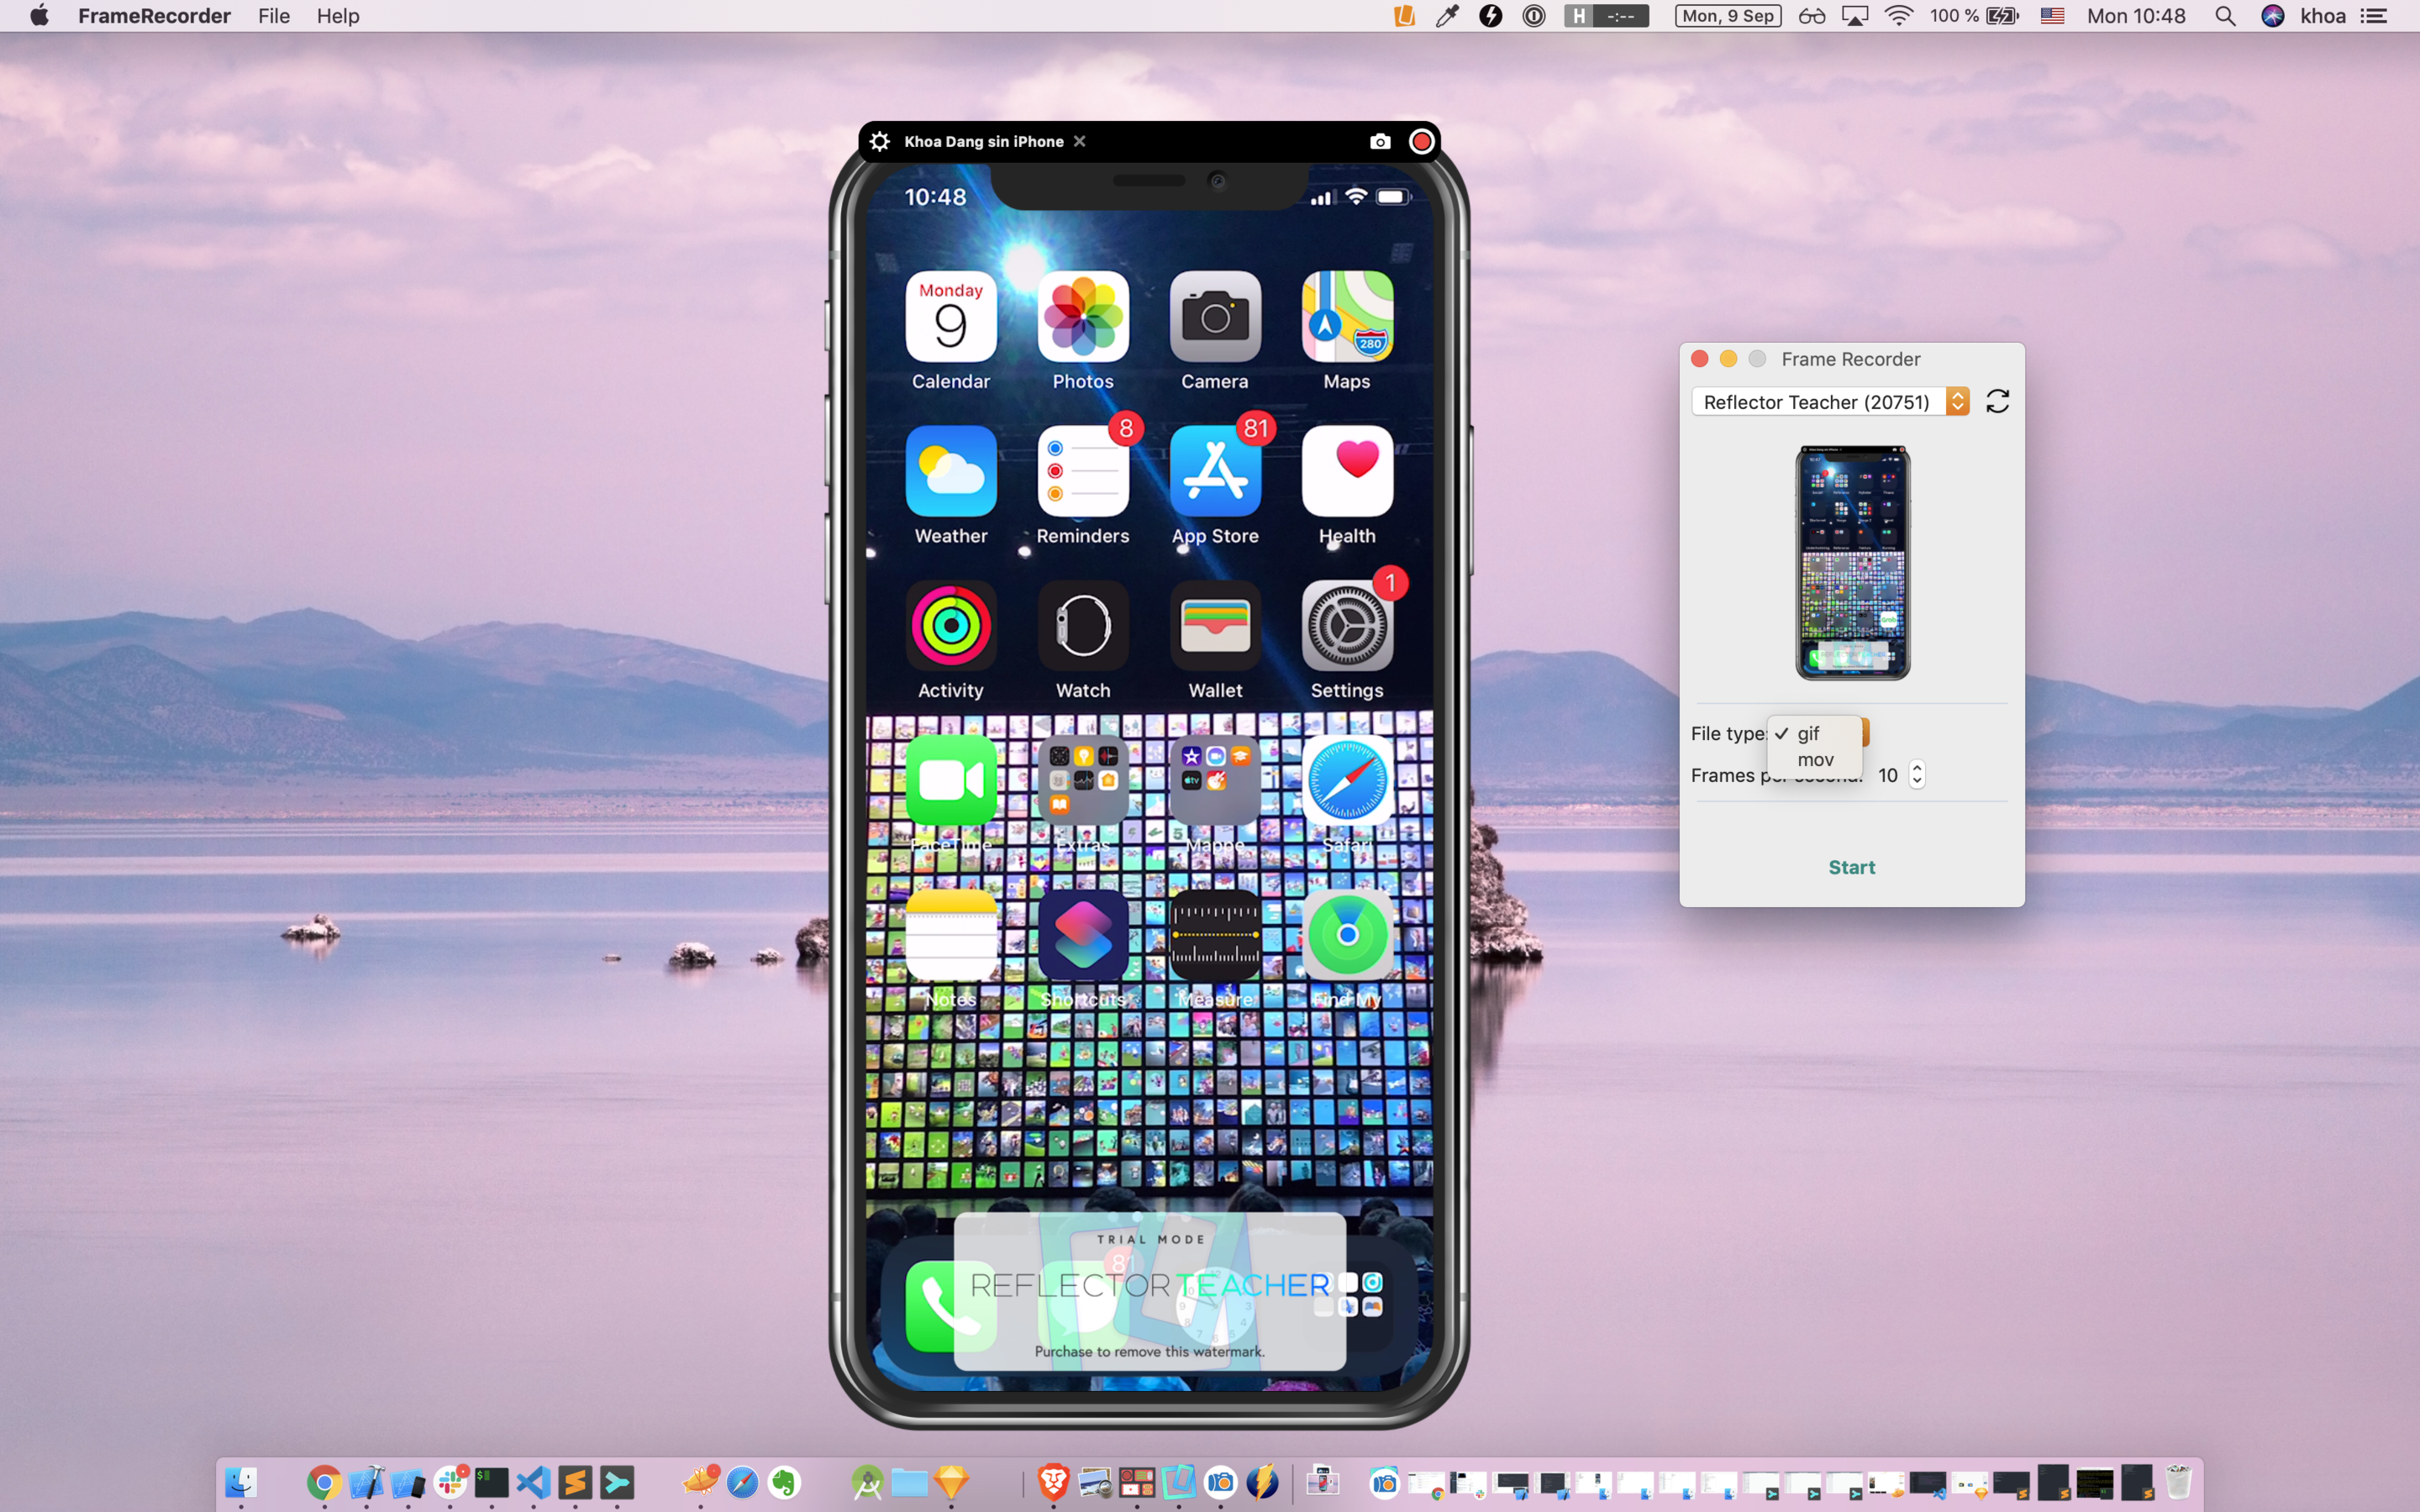Click the refresh windows icon in Frame Recorder

(1997, 401)
